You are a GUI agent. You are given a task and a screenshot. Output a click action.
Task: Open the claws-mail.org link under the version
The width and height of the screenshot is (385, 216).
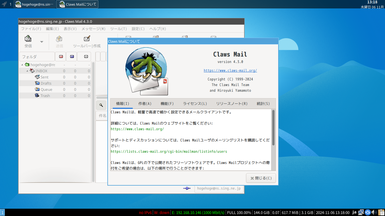click(x=230, y=71)
